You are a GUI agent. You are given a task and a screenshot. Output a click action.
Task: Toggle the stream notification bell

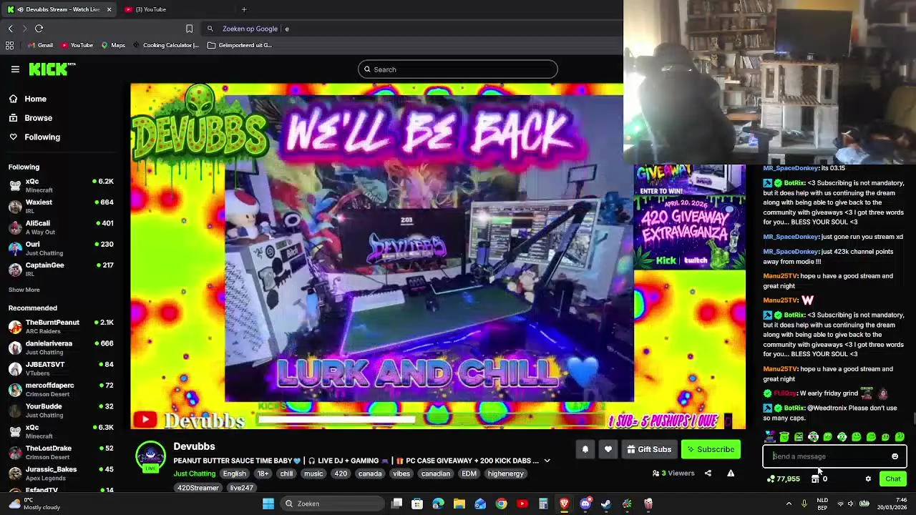585,450
